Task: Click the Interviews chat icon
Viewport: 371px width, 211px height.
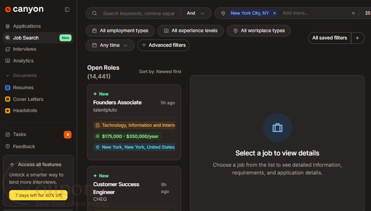Action: point(8,49)
